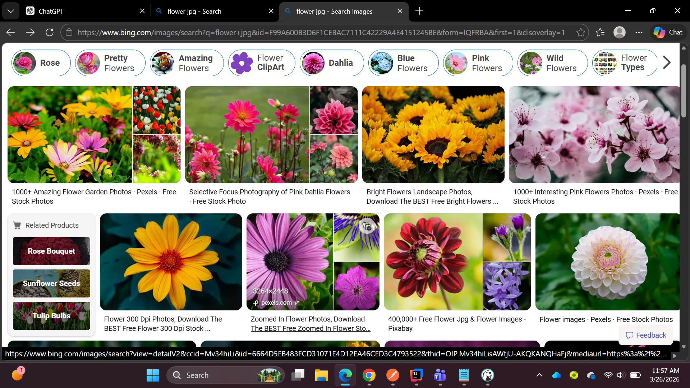690x388 pixels.
Task: Click the visual search icon on purple flower image
Action: (367, 226)
